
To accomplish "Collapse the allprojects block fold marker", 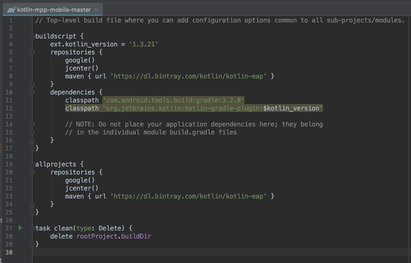I will point(32,164).
